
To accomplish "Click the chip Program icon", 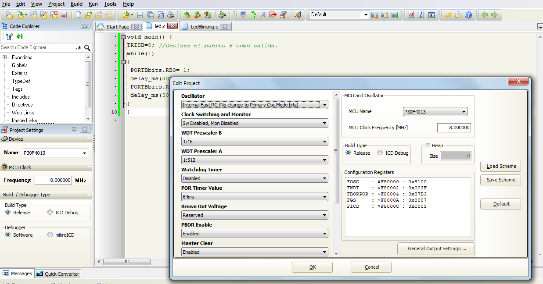I will pos(223,15).
